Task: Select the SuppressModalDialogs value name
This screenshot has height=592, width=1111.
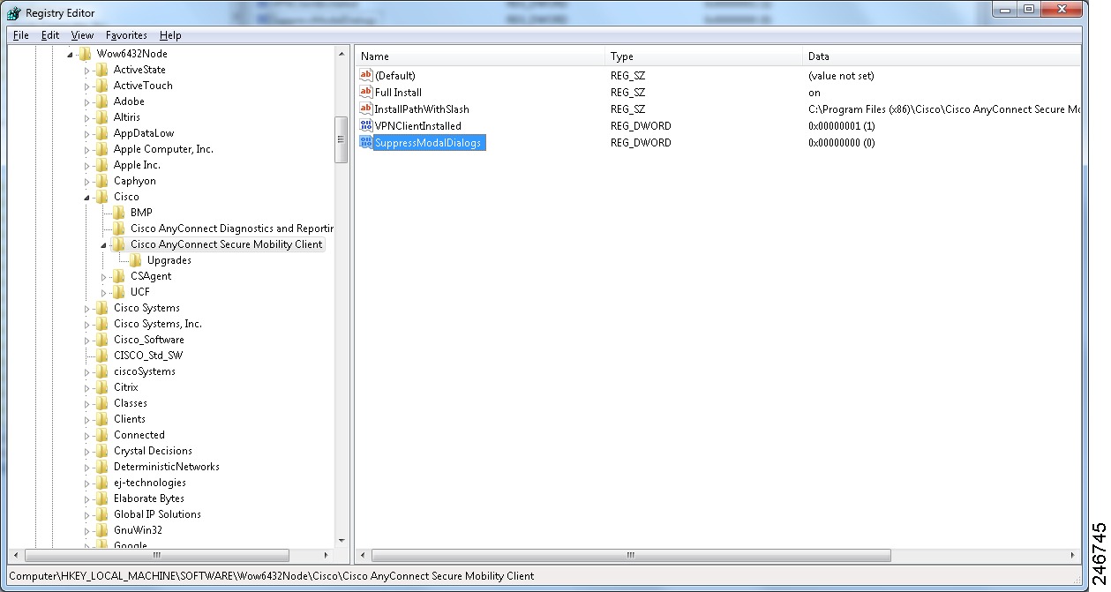Action: click(428, 142)
